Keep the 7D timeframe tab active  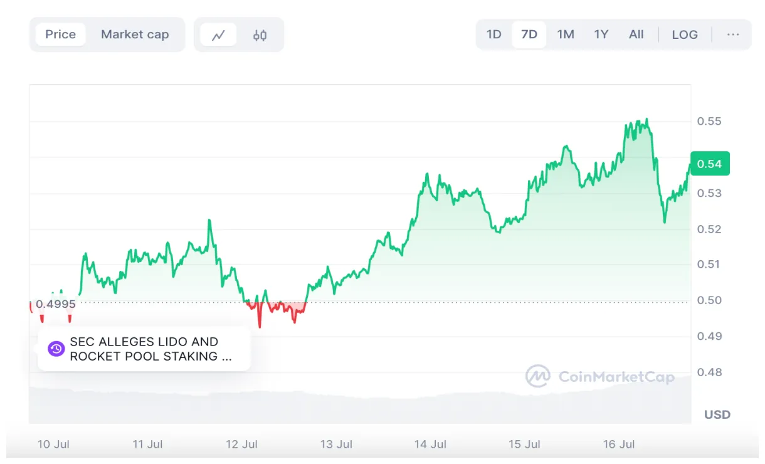coord(529,34)
